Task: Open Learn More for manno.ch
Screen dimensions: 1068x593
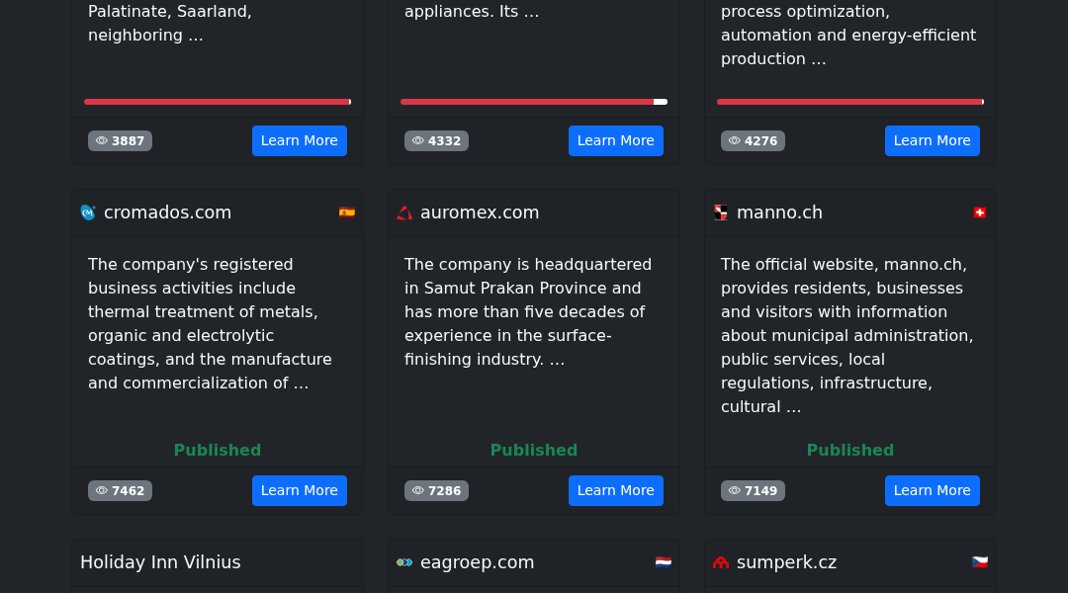Action: (x=932, y=491)
